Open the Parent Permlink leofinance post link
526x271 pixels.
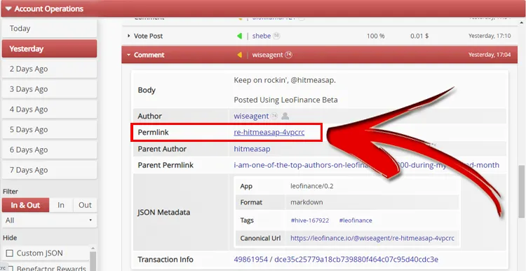pos(366,165)
